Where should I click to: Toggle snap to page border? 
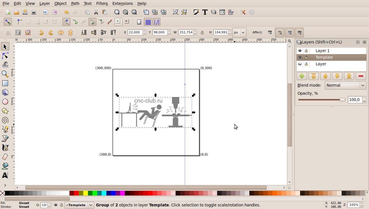tap(139, 22)
